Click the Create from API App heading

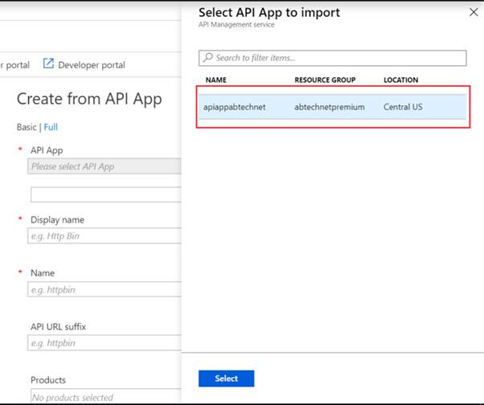coord(89,100)
